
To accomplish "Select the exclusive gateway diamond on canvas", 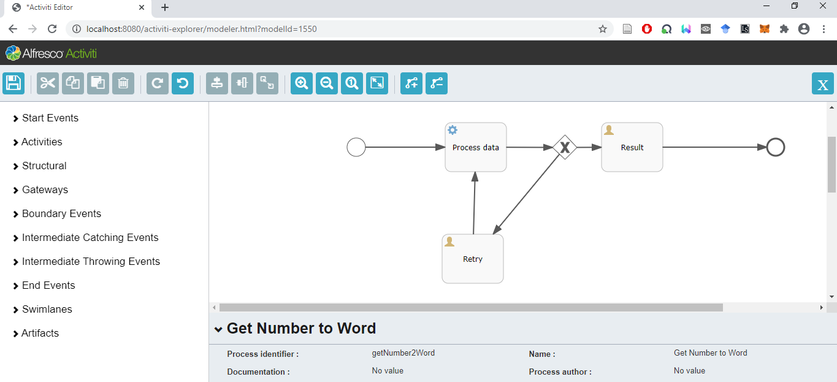I will coord(564,147).
